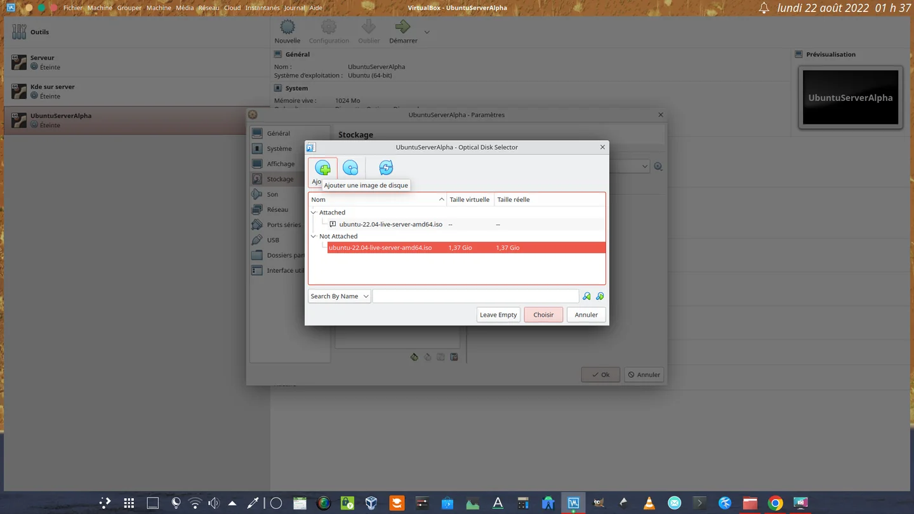Select the UbuntuServerAlpha virtual machine
This screenshot has width=914, height=514.
[136, 121]
